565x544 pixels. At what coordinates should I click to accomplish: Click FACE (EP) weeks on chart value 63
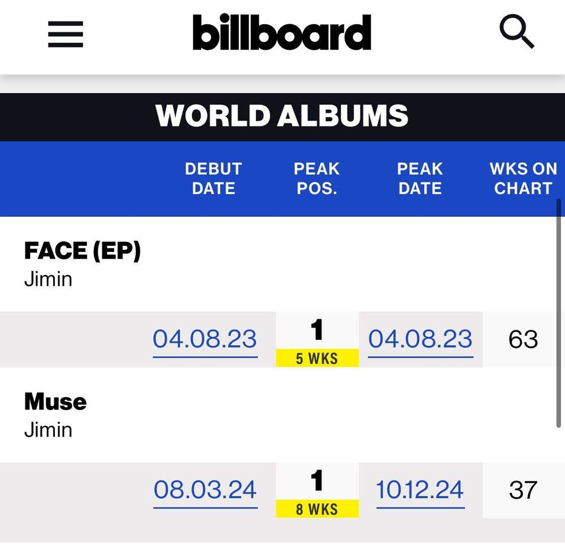[x=523, y=340]
